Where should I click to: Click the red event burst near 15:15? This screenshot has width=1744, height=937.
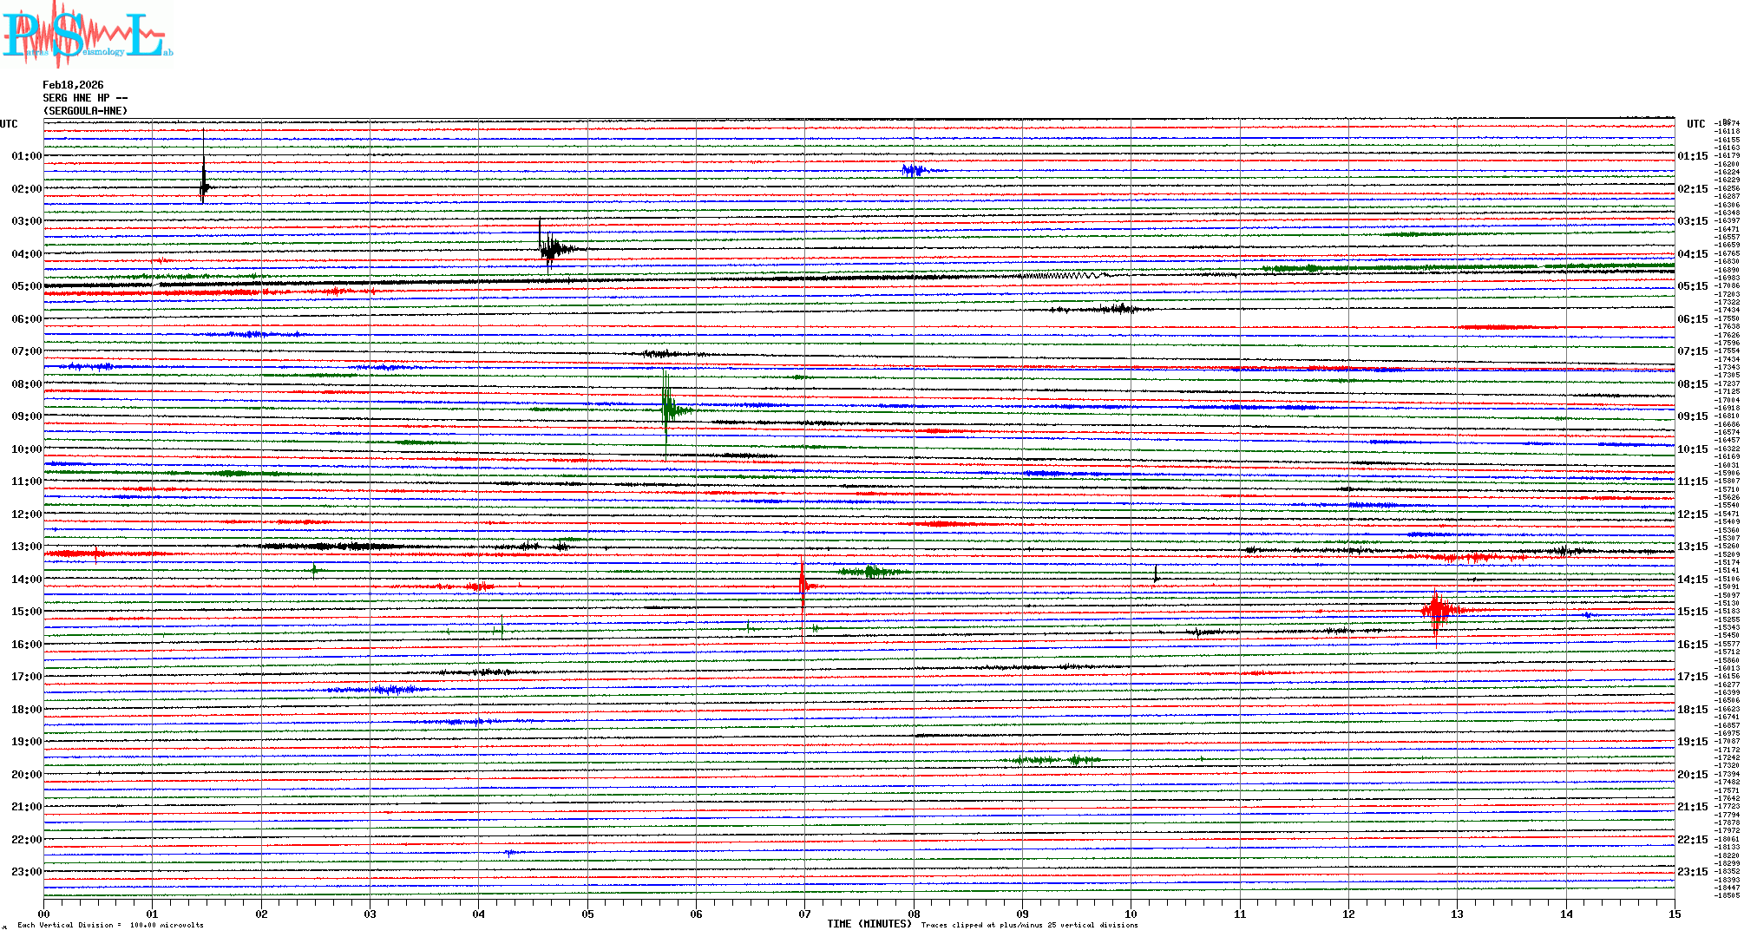1437,610
